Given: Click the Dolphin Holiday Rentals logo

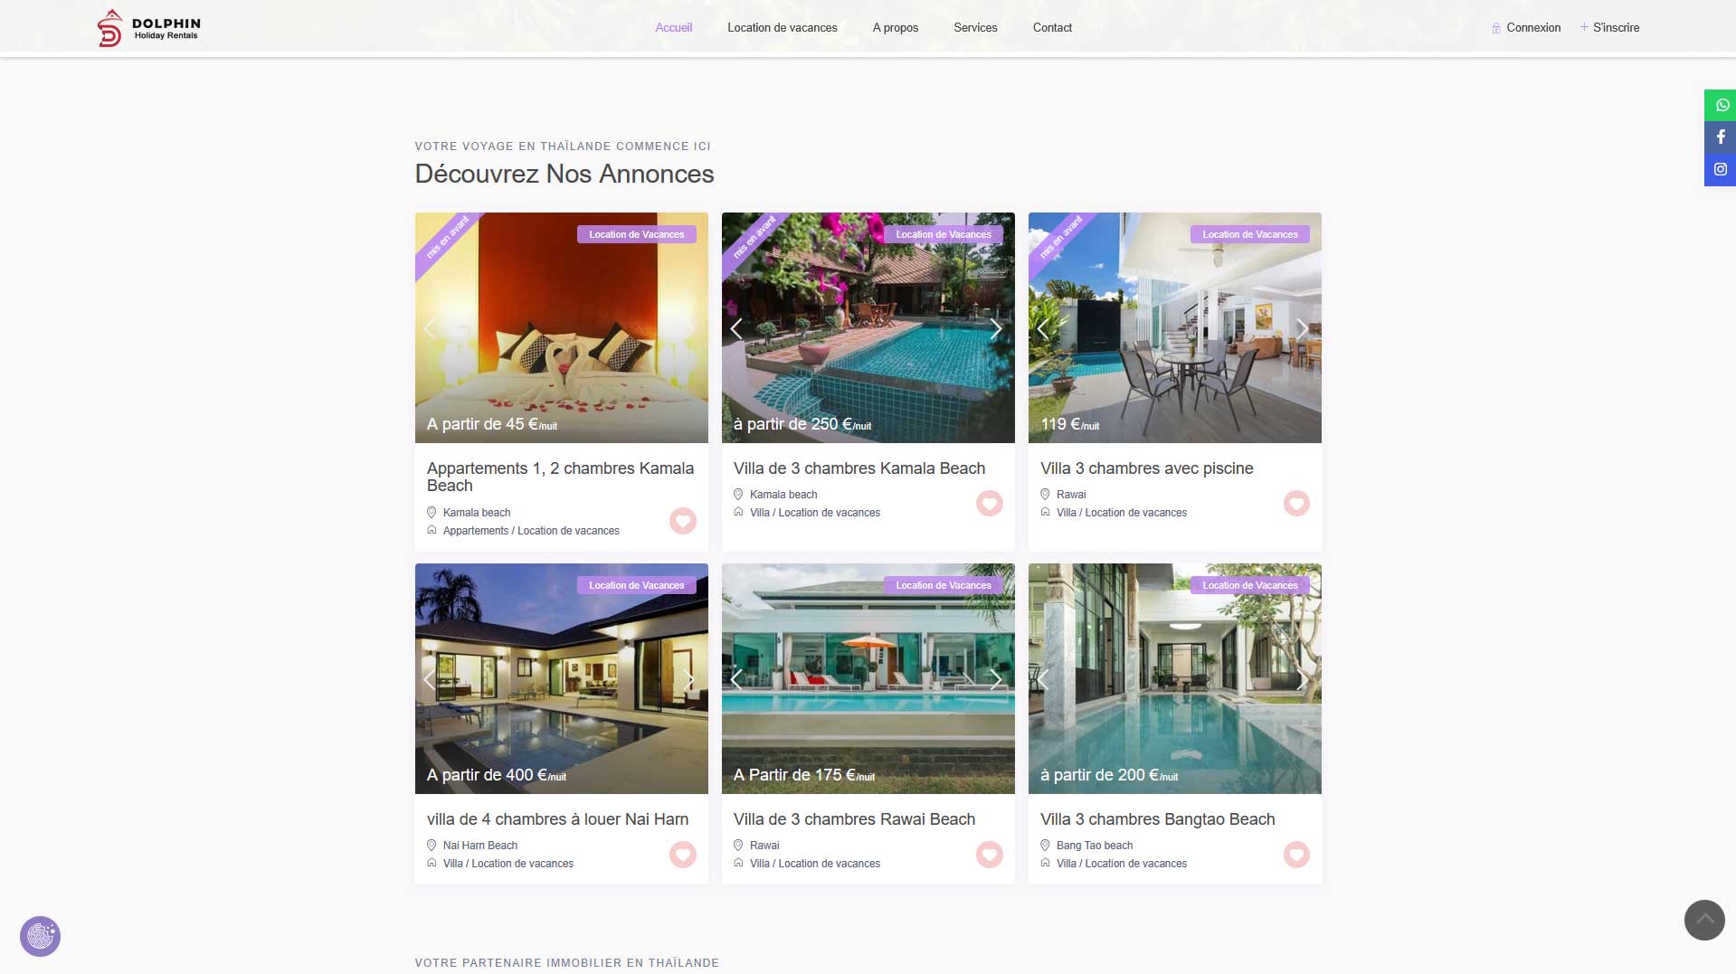Looking at the screenshot, I should [149, 28].
